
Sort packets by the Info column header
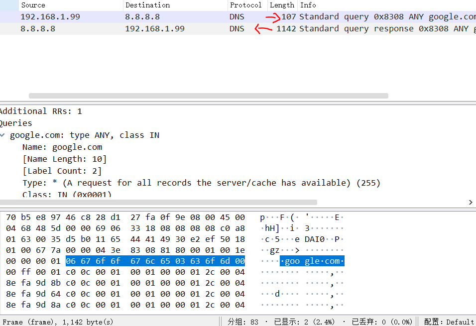pyautogui.click(x=387, y=5)
